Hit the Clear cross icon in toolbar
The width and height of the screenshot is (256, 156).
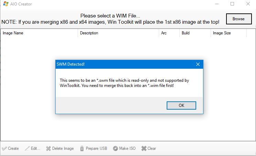pyautogui.click(x=144, y=148)
